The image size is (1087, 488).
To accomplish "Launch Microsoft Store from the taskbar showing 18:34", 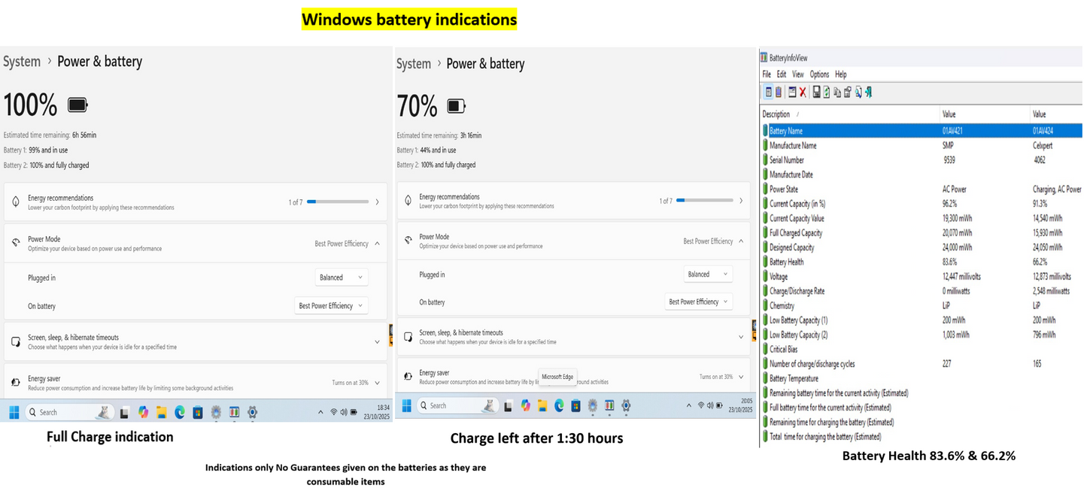I will point(198,413).
